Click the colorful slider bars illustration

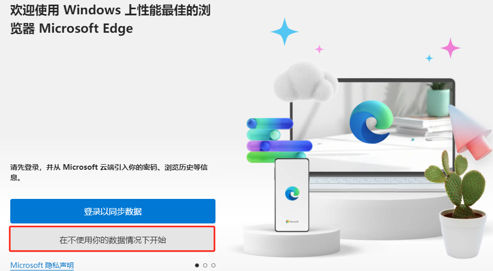coord(279,140)
